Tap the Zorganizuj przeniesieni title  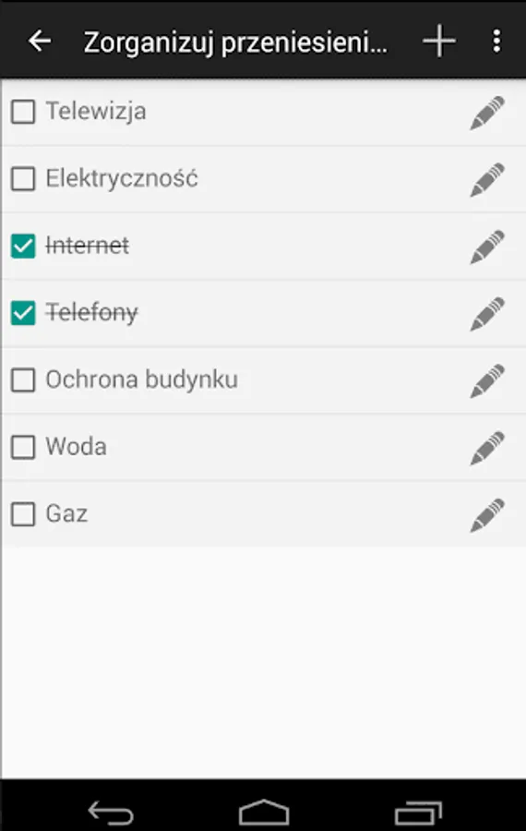pyautogui.click(x=235, y=42)
